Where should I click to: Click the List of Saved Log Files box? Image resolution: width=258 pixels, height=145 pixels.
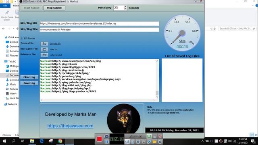coord(182,80)
